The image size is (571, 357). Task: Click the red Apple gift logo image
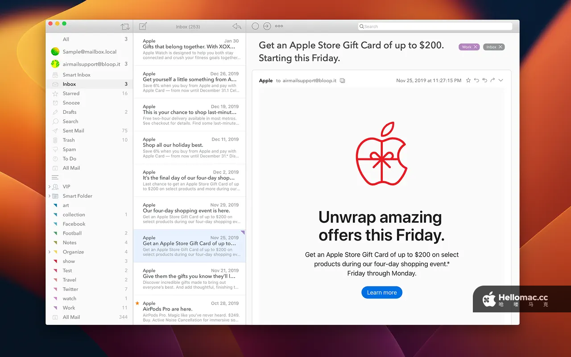coord(381,154)
